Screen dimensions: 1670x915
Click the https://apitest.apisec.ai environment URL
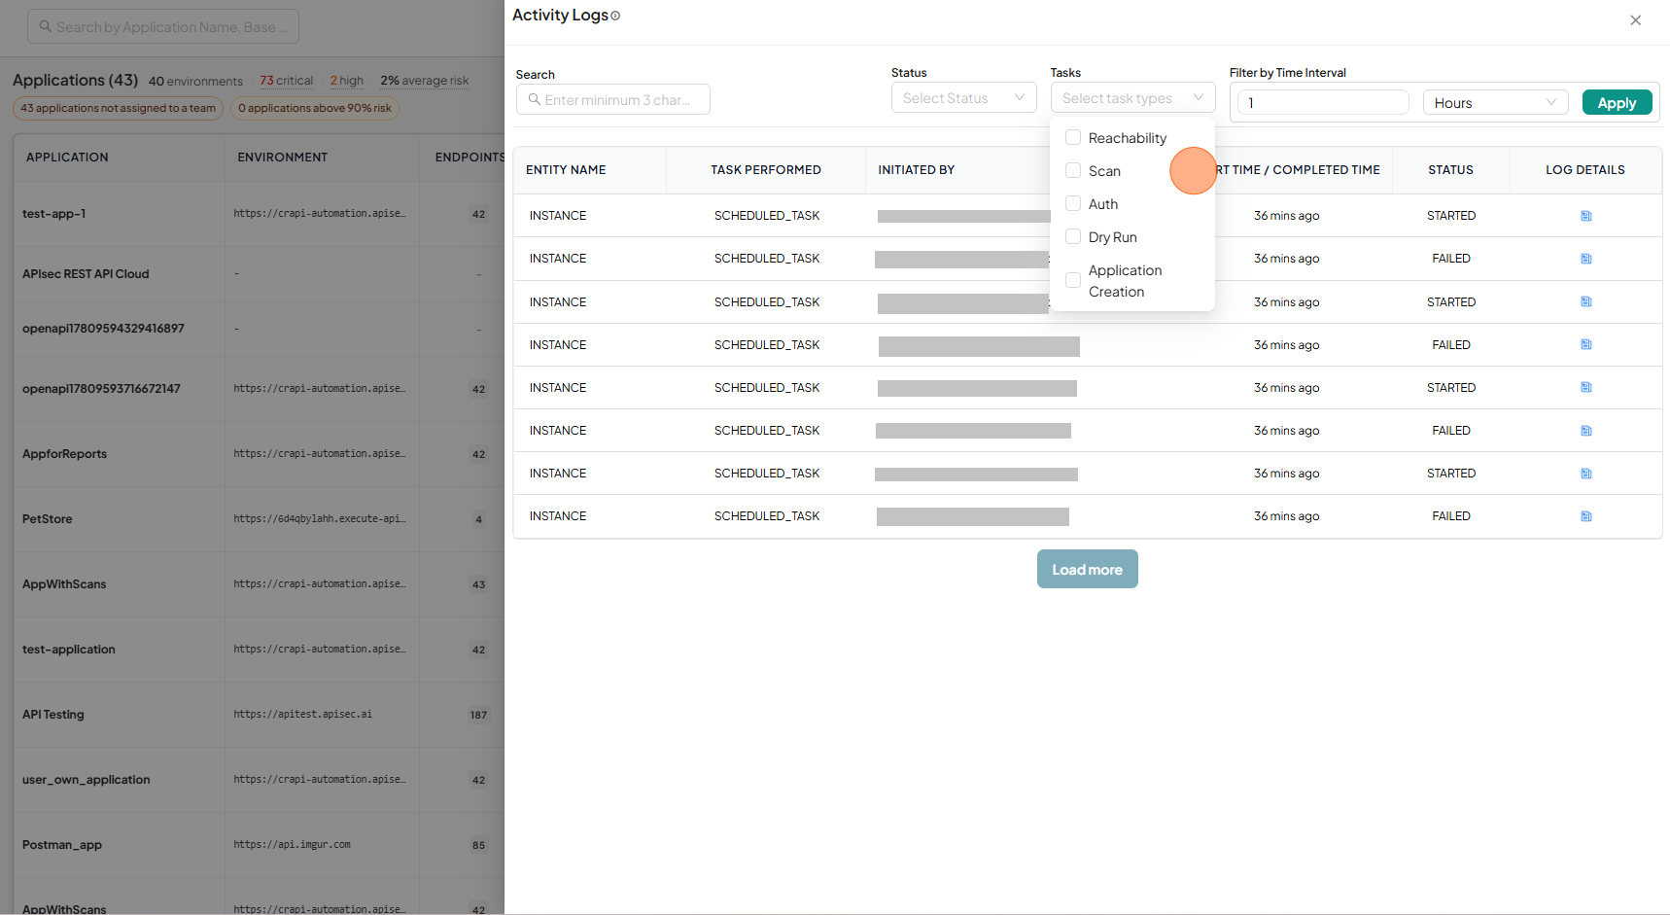[302, 714]
